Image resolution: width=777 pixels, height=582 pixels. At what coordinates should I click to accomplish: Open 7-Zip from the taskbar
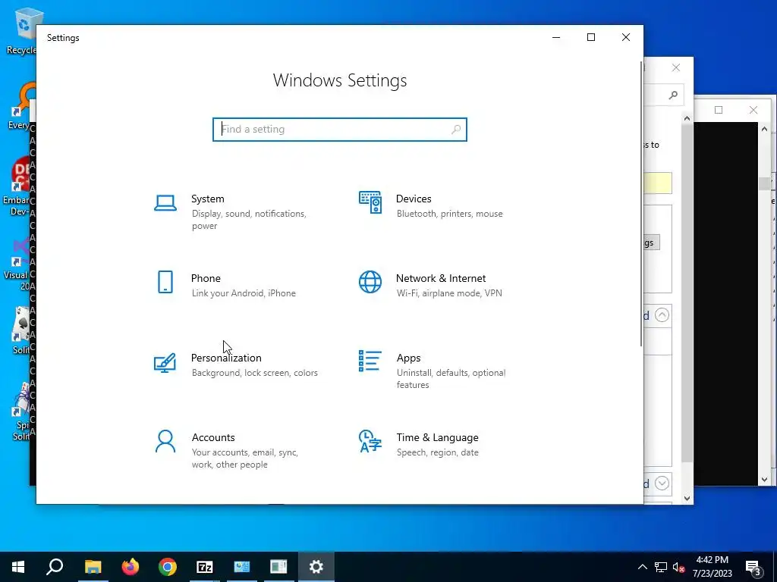point(205,567)
